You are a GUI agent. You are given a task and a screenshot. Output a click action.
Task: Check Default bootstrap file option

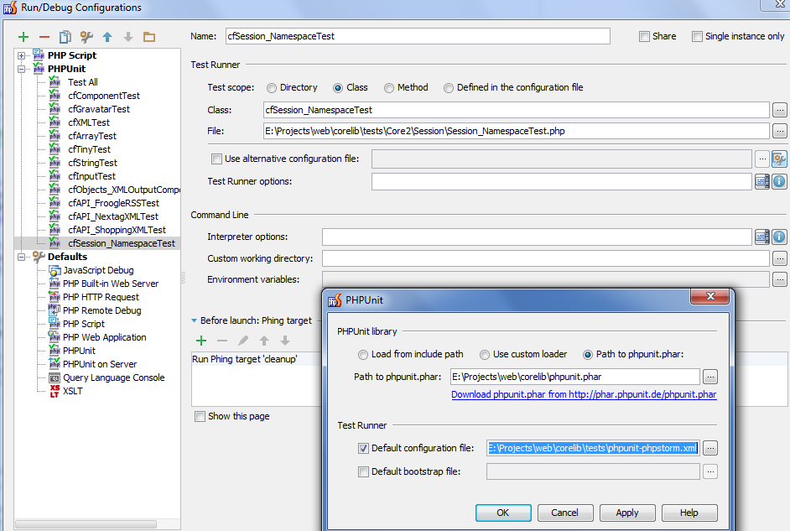(363, 471)
